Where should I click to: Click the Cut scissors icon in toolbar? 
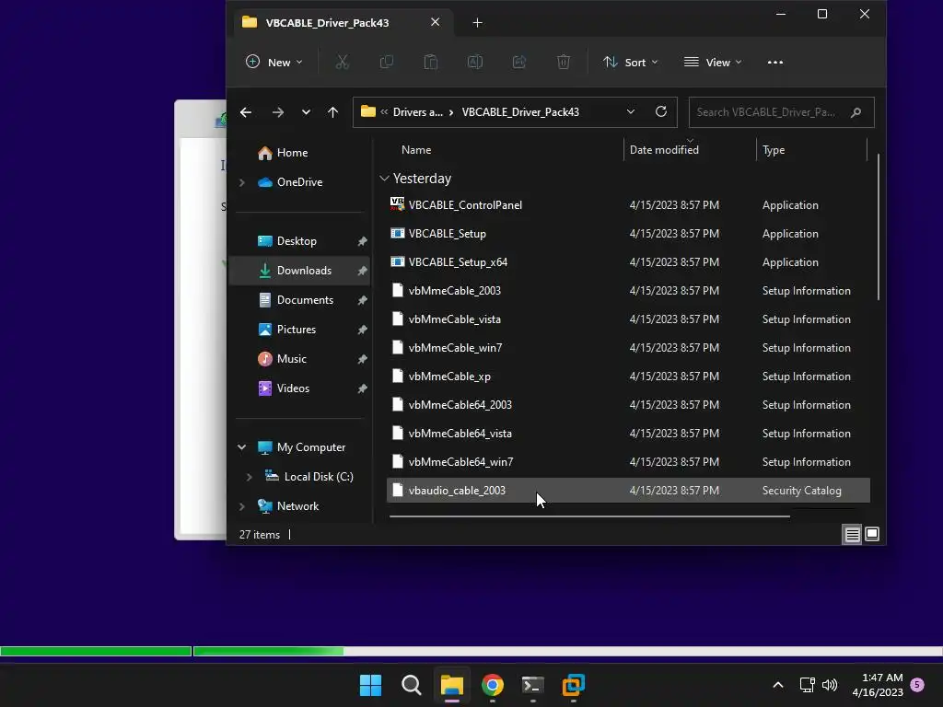[343, 62]
